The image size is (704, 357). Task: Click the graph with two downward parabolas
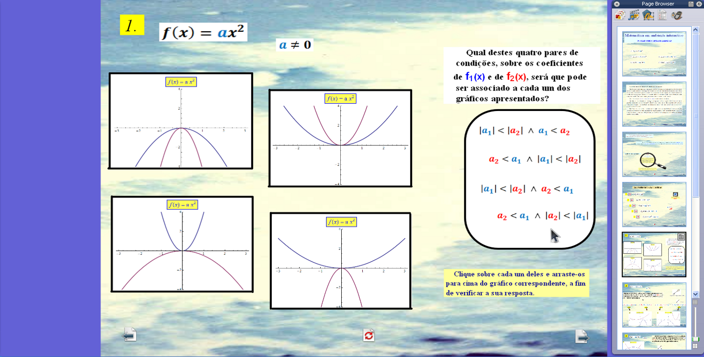[180, 121]
